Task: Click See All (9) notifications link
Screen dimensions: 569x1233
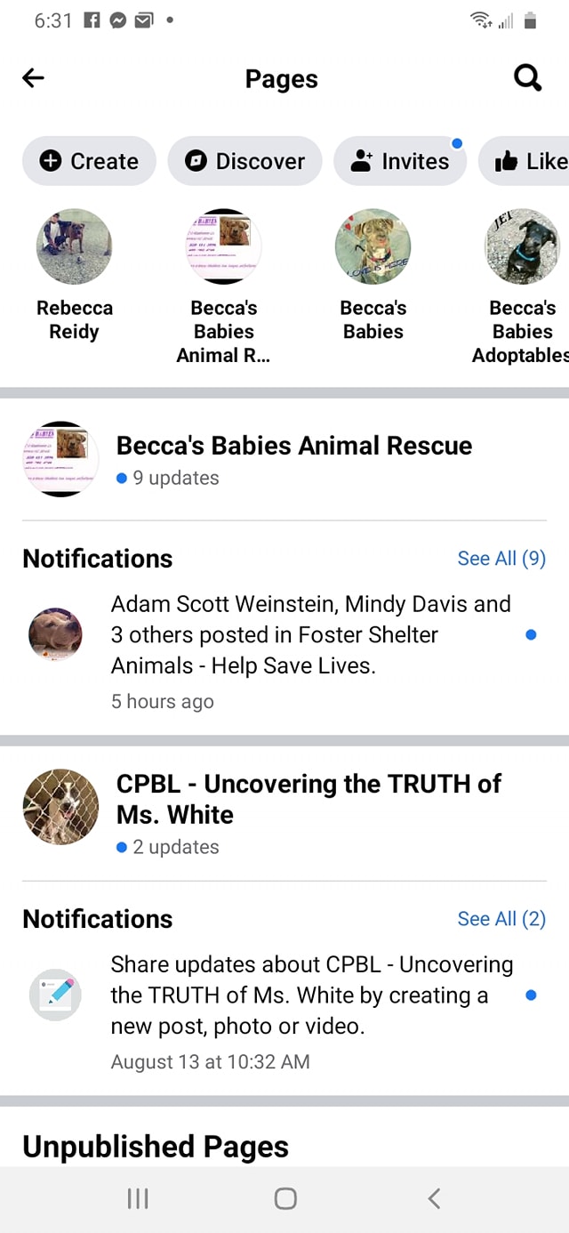Action: 501,559
